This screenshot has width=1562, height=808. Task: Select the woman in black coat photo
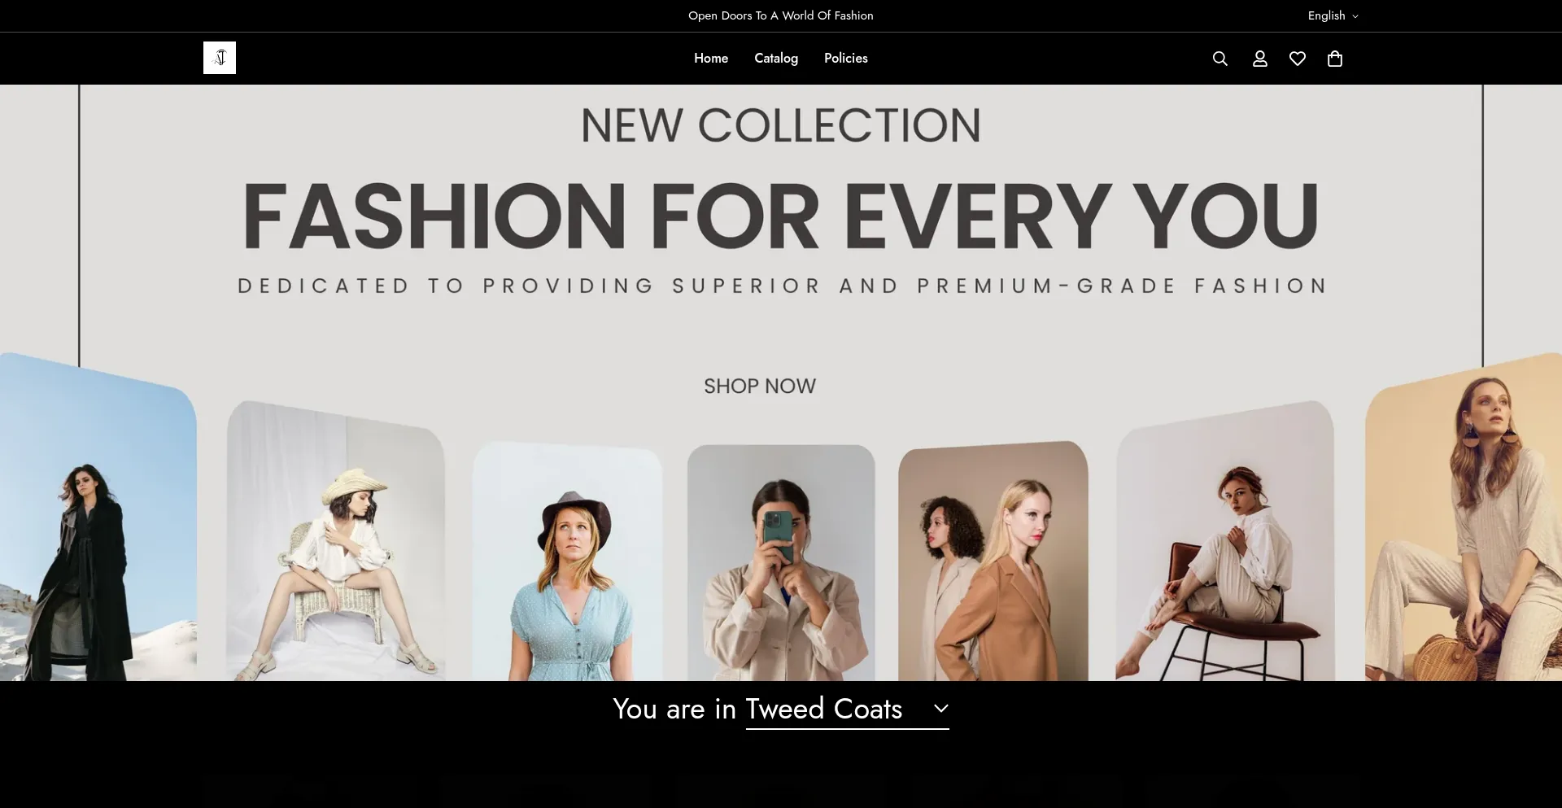(98, 517)
